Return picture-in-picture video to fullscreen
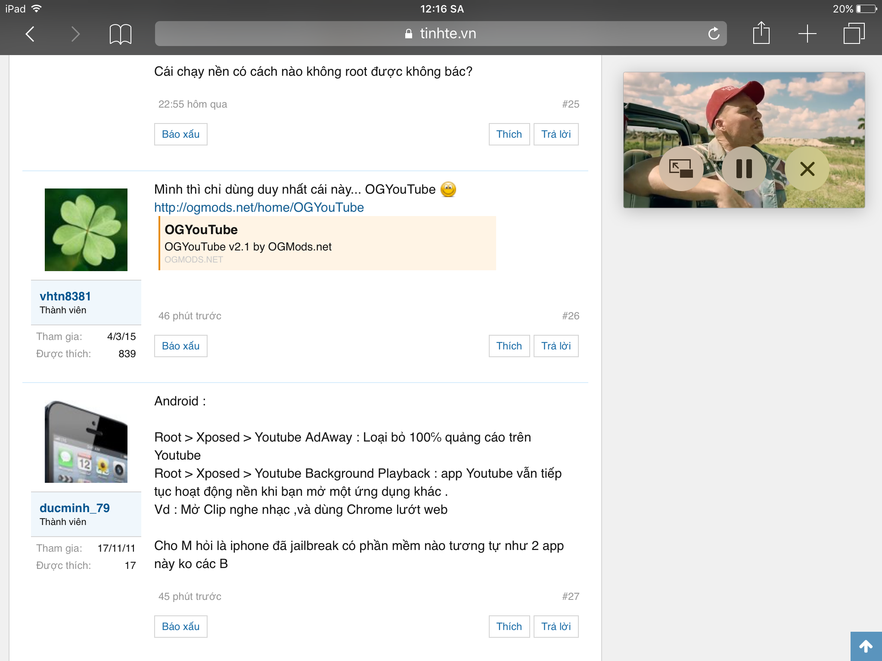The image size is (882, 661). (681, 169)
